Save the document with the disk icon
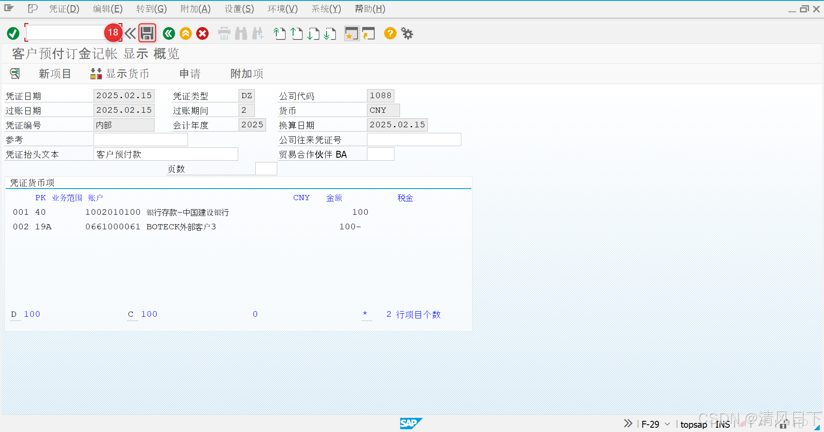The image size is (824, 432). [147, 33]
